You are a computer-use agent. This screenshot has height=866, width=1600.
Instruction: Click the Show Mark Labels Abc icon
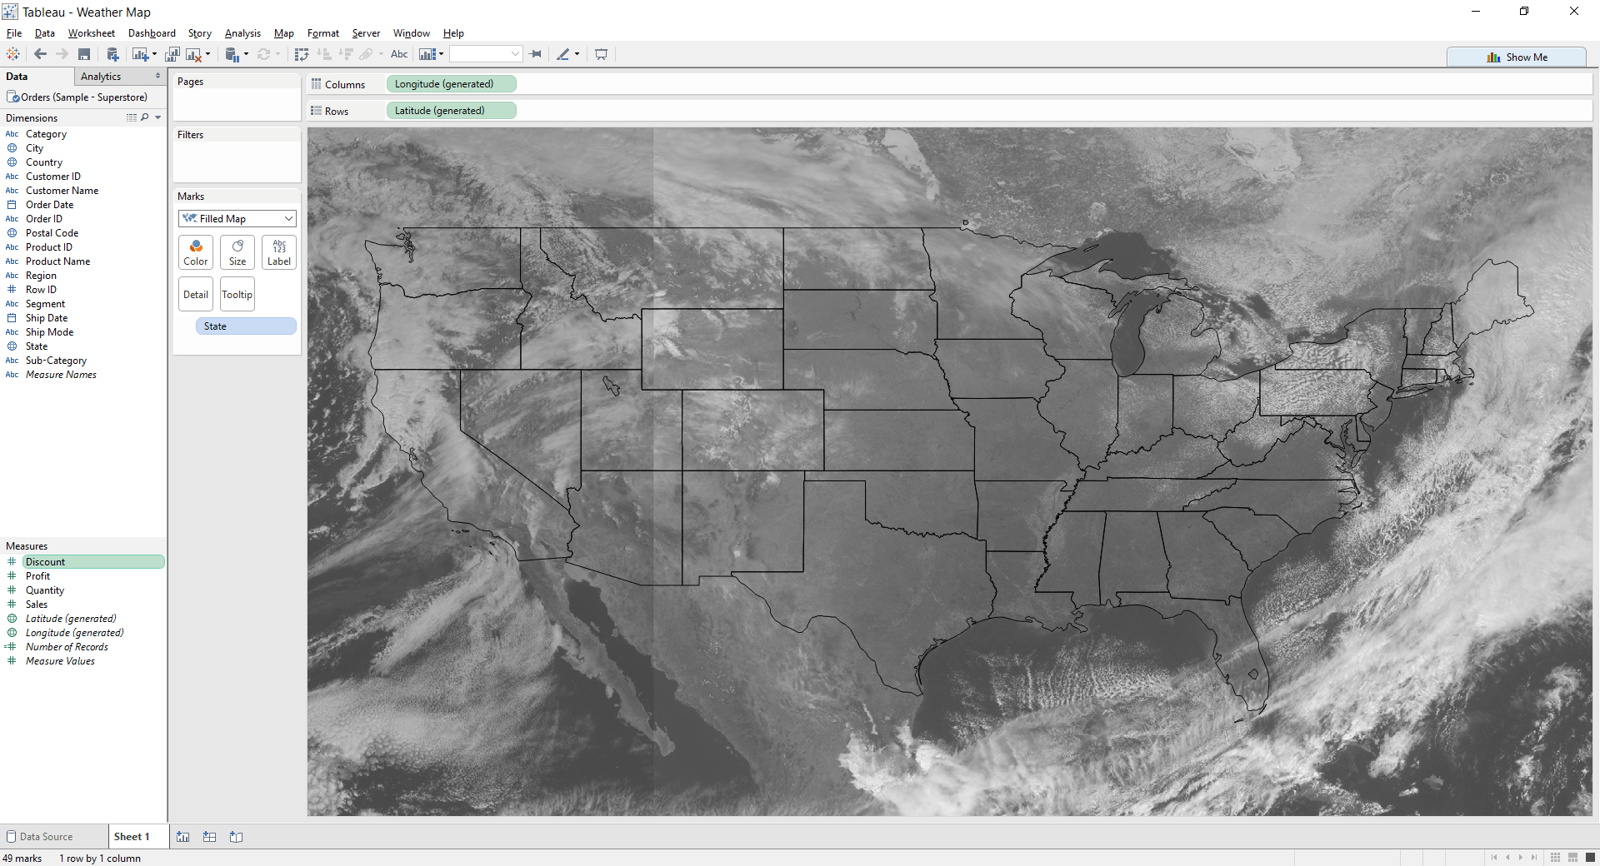click(x=399, y=54)
